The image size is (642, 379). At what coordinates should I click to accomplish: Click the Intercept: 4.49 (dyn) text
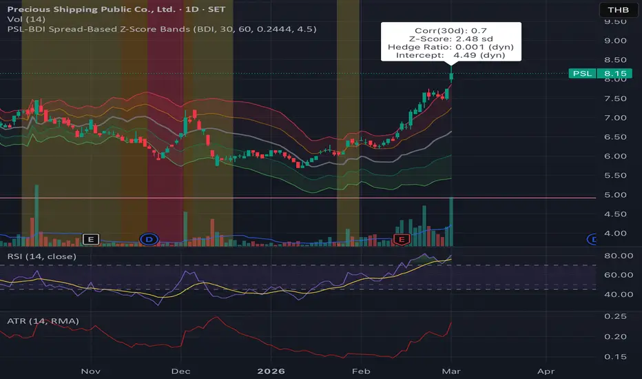(x=451, y=55)
